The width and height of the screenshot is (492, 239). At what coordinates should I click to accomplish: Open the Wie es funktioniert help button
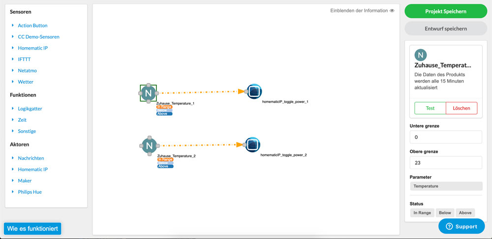click(32, 229)
